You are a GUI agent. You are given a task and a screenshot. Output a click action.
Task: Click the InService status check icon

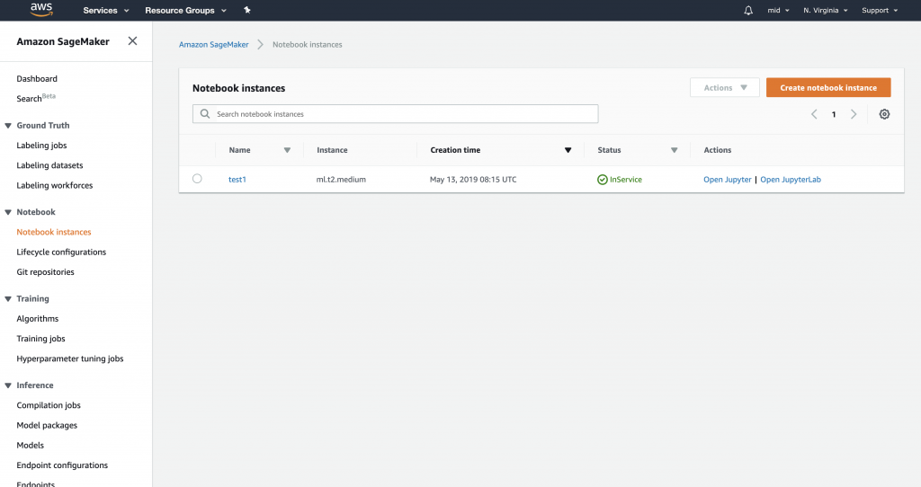[602, 180]
